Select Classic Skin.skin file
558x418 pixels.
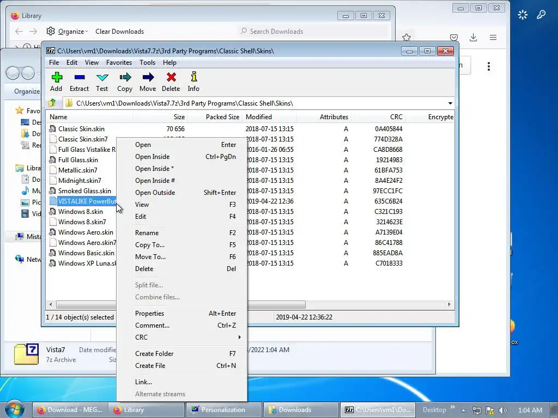point(81,129)
